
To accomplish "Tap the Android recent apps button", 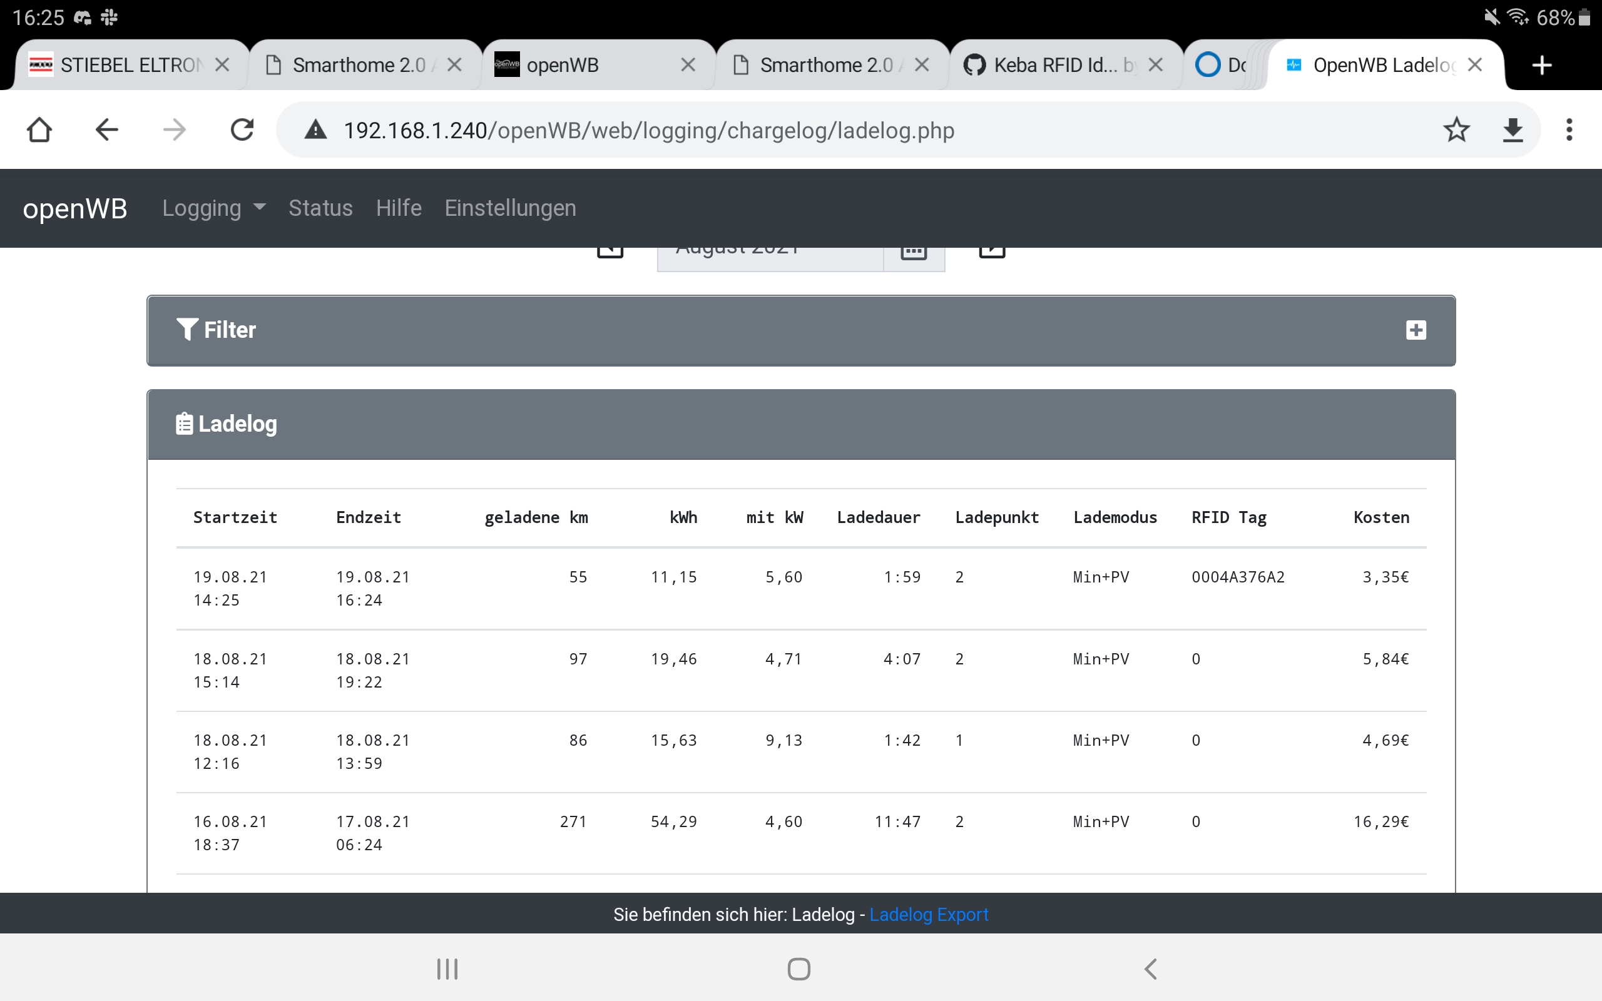I will coord(447,968).
